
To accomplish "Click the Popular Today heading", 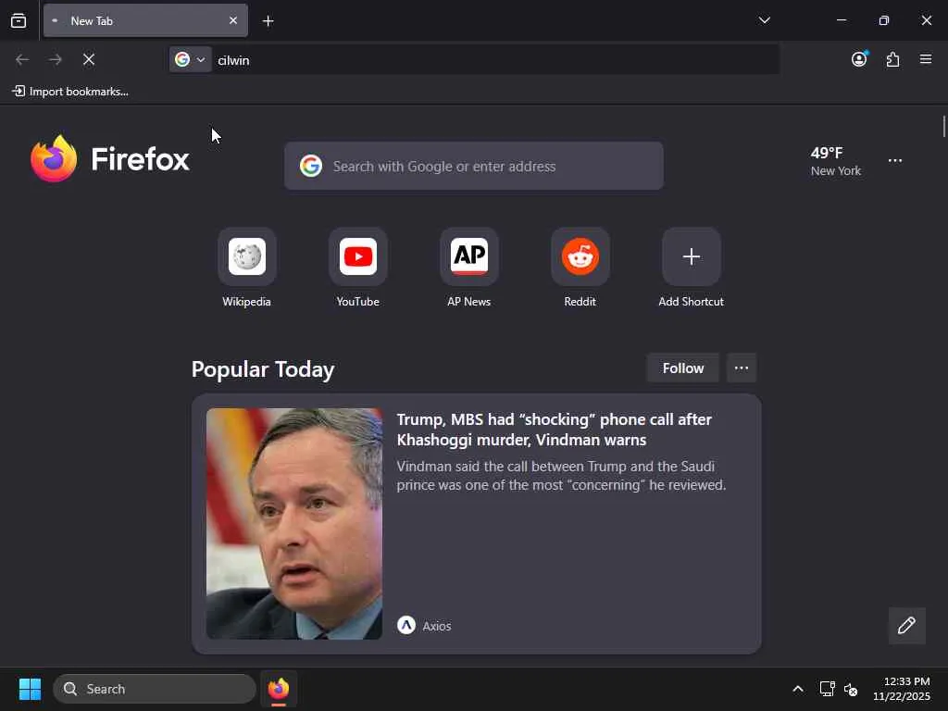I will [x=263, y=369].
